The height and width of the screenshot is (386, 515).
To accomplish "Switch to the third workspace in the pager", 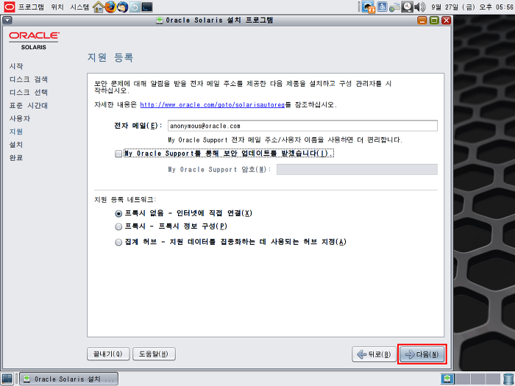I will pyautogui.click(x=477, y=379).
